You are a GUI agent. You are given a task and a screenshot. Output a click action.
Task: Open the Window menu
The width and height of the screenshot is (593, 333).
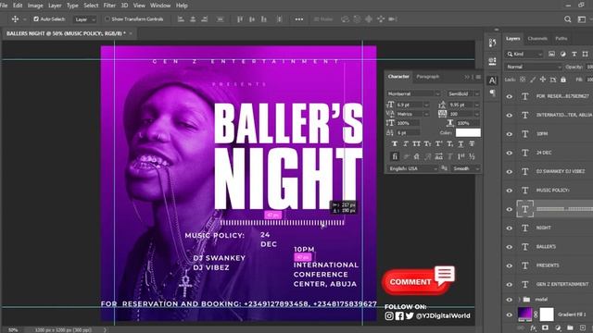(160, 6)
